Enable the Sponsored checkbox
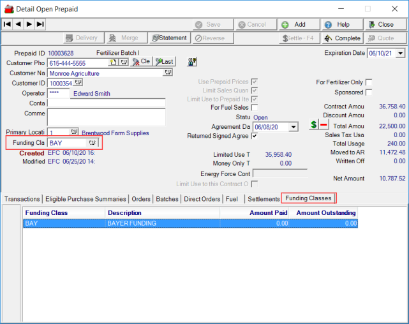409x324 pixels. (369, 92)
